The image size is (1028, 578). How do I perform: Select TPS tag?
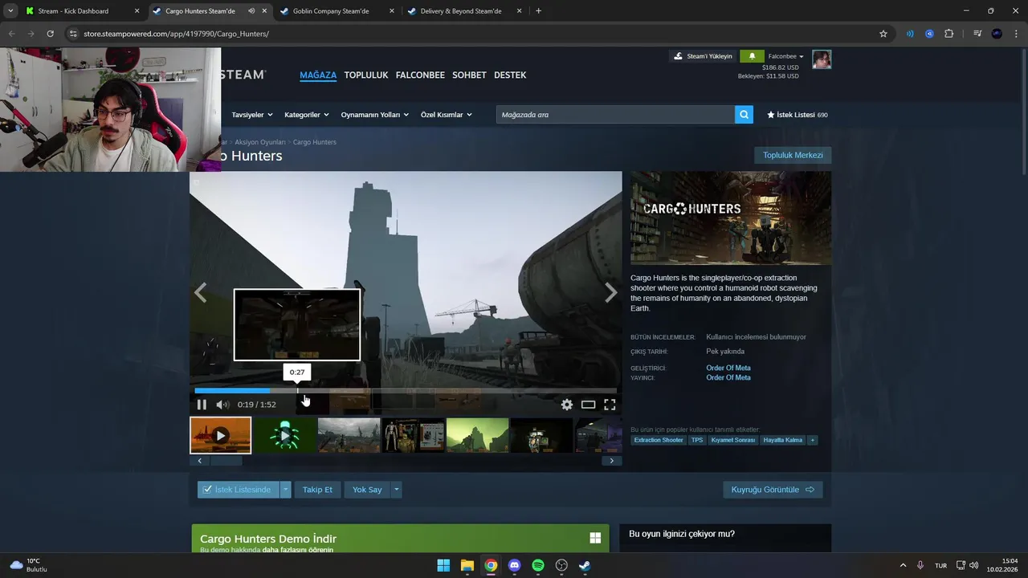697,440
